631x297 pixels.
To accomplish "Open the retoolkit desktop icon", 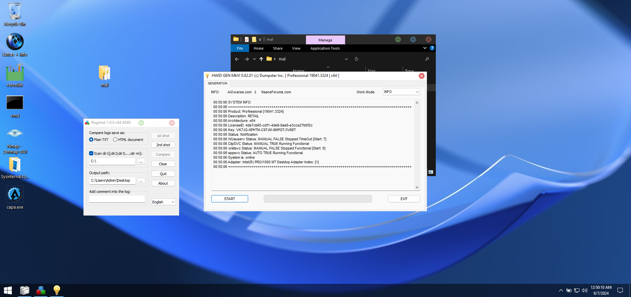I will pos(15,75).
